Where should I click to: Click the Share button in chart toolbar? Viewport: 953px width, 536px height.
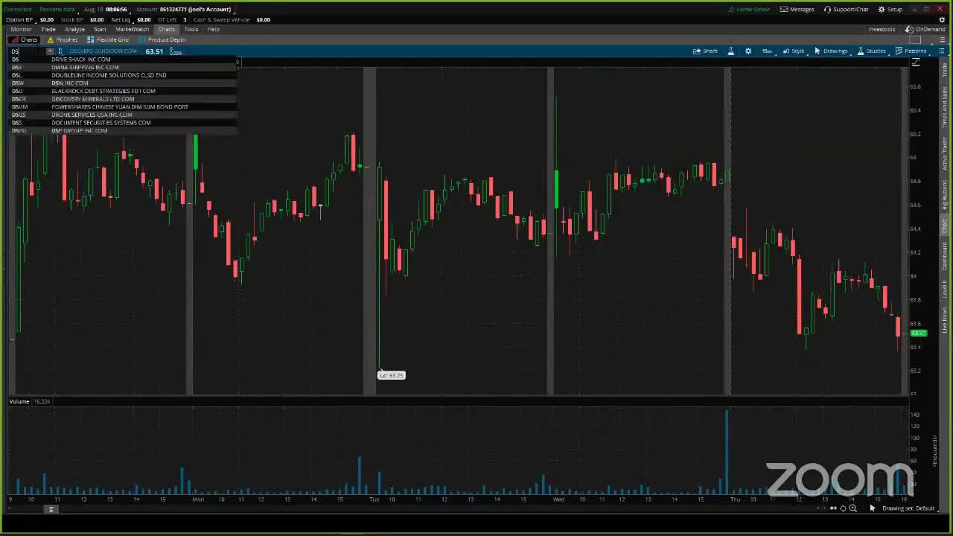pyautogui.click(x=705, y=51)
